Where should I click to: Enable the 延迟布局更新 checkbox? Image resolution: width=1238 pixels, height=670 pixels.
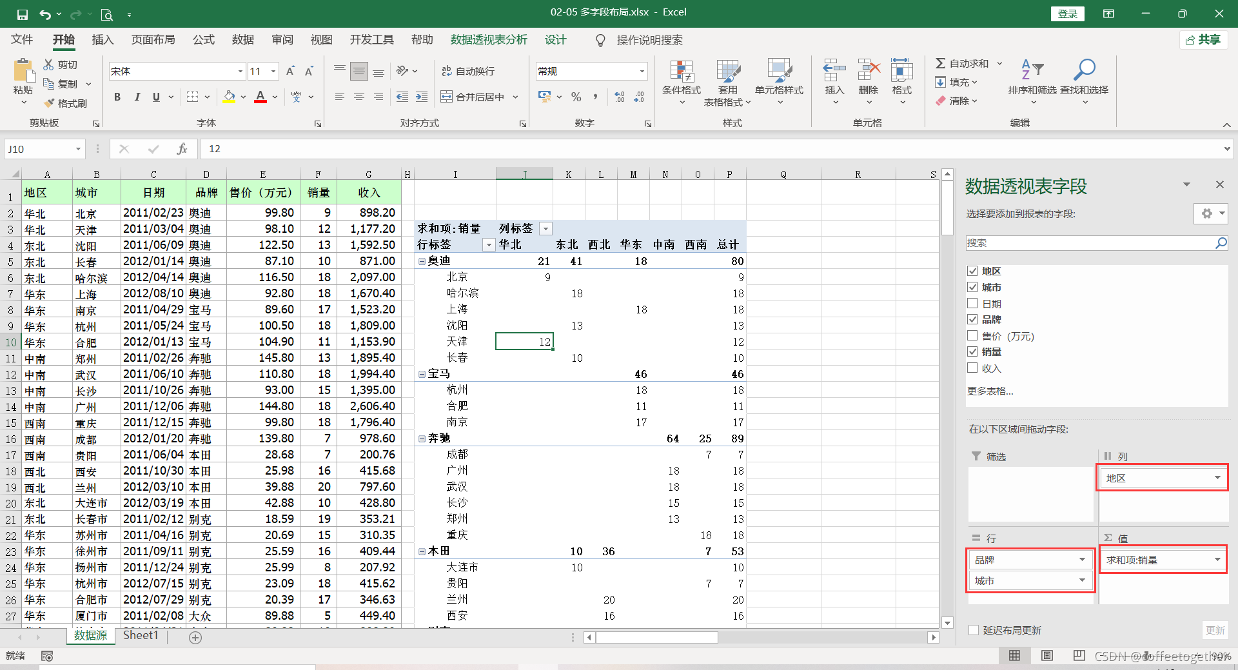[974, 630]
